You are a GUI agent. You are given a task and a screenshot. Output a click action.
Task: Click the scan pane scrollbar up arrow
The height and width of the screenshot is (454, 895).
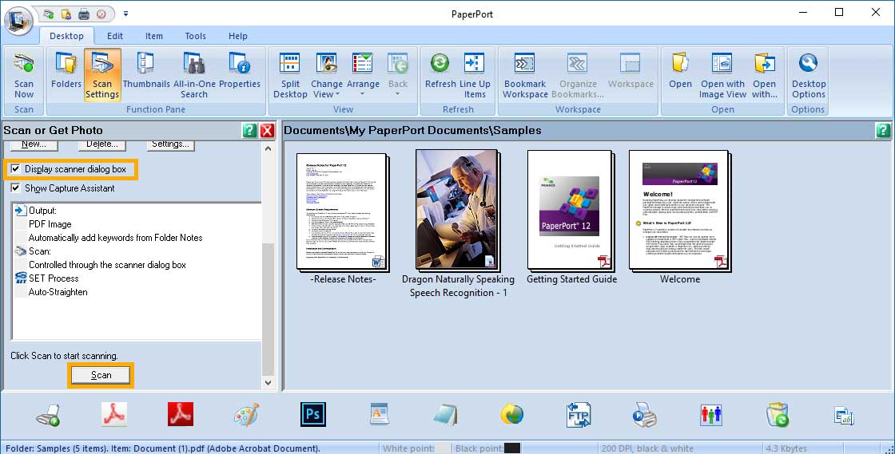[x=268, y=148]
